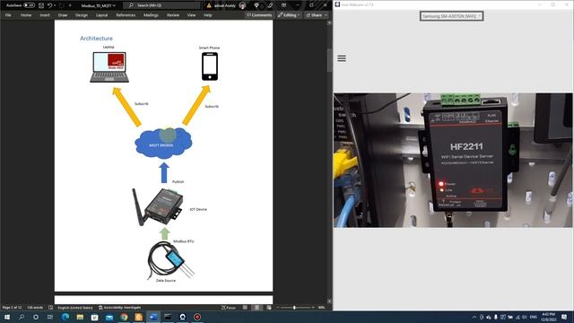Click Accessibility: Investigate in status bar
The height and width of the screenshot is (323, 574).
tap(119, 307)
